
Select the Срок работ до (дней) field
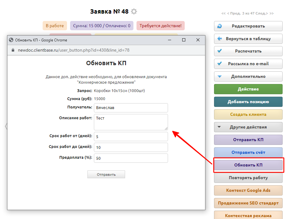[131, 147]
